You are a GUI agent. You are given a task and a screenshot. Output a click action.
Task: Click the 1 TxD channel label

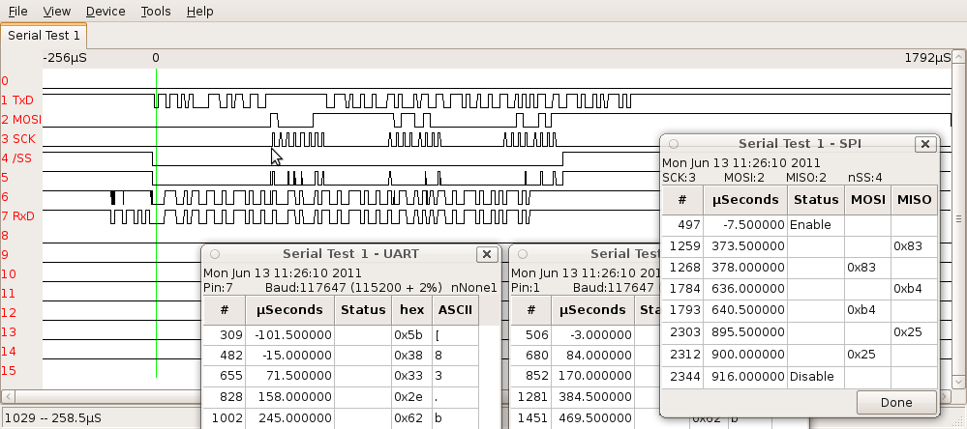tap(17, 100)
